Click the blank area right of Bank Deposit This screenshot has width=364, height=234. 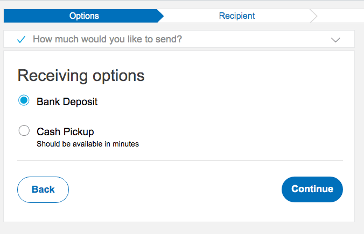[x=215, y=101]
